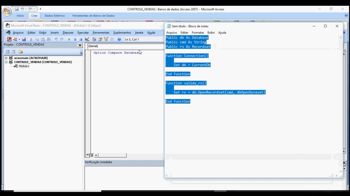Save via Access quick access toolbar
This screenshot has width=350, height=196.
[17, 9]
